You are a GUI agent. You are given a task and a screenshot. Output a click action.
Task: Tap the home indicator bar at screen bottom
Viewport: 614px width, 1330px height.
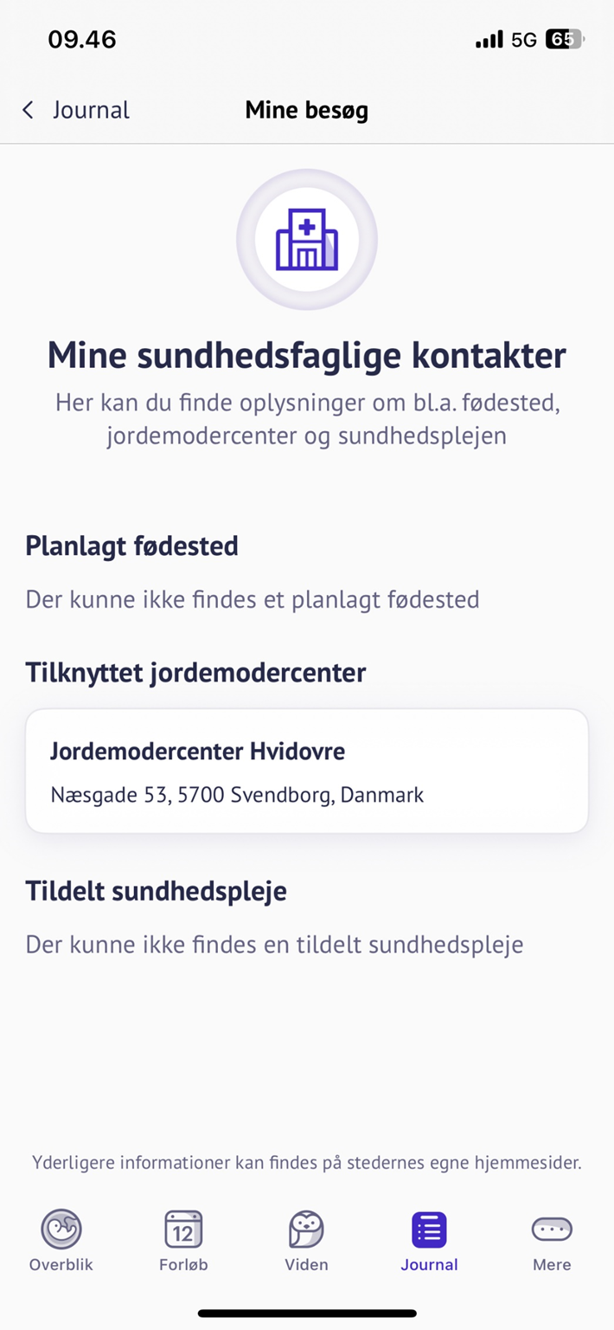pos(306,1311)
